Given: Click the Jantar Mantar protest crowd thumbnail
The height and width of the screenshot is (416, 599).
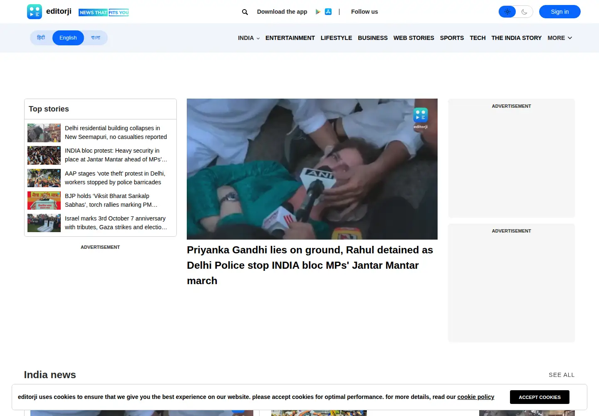Looking at the screenshot, I should click(x=44, y=155).
